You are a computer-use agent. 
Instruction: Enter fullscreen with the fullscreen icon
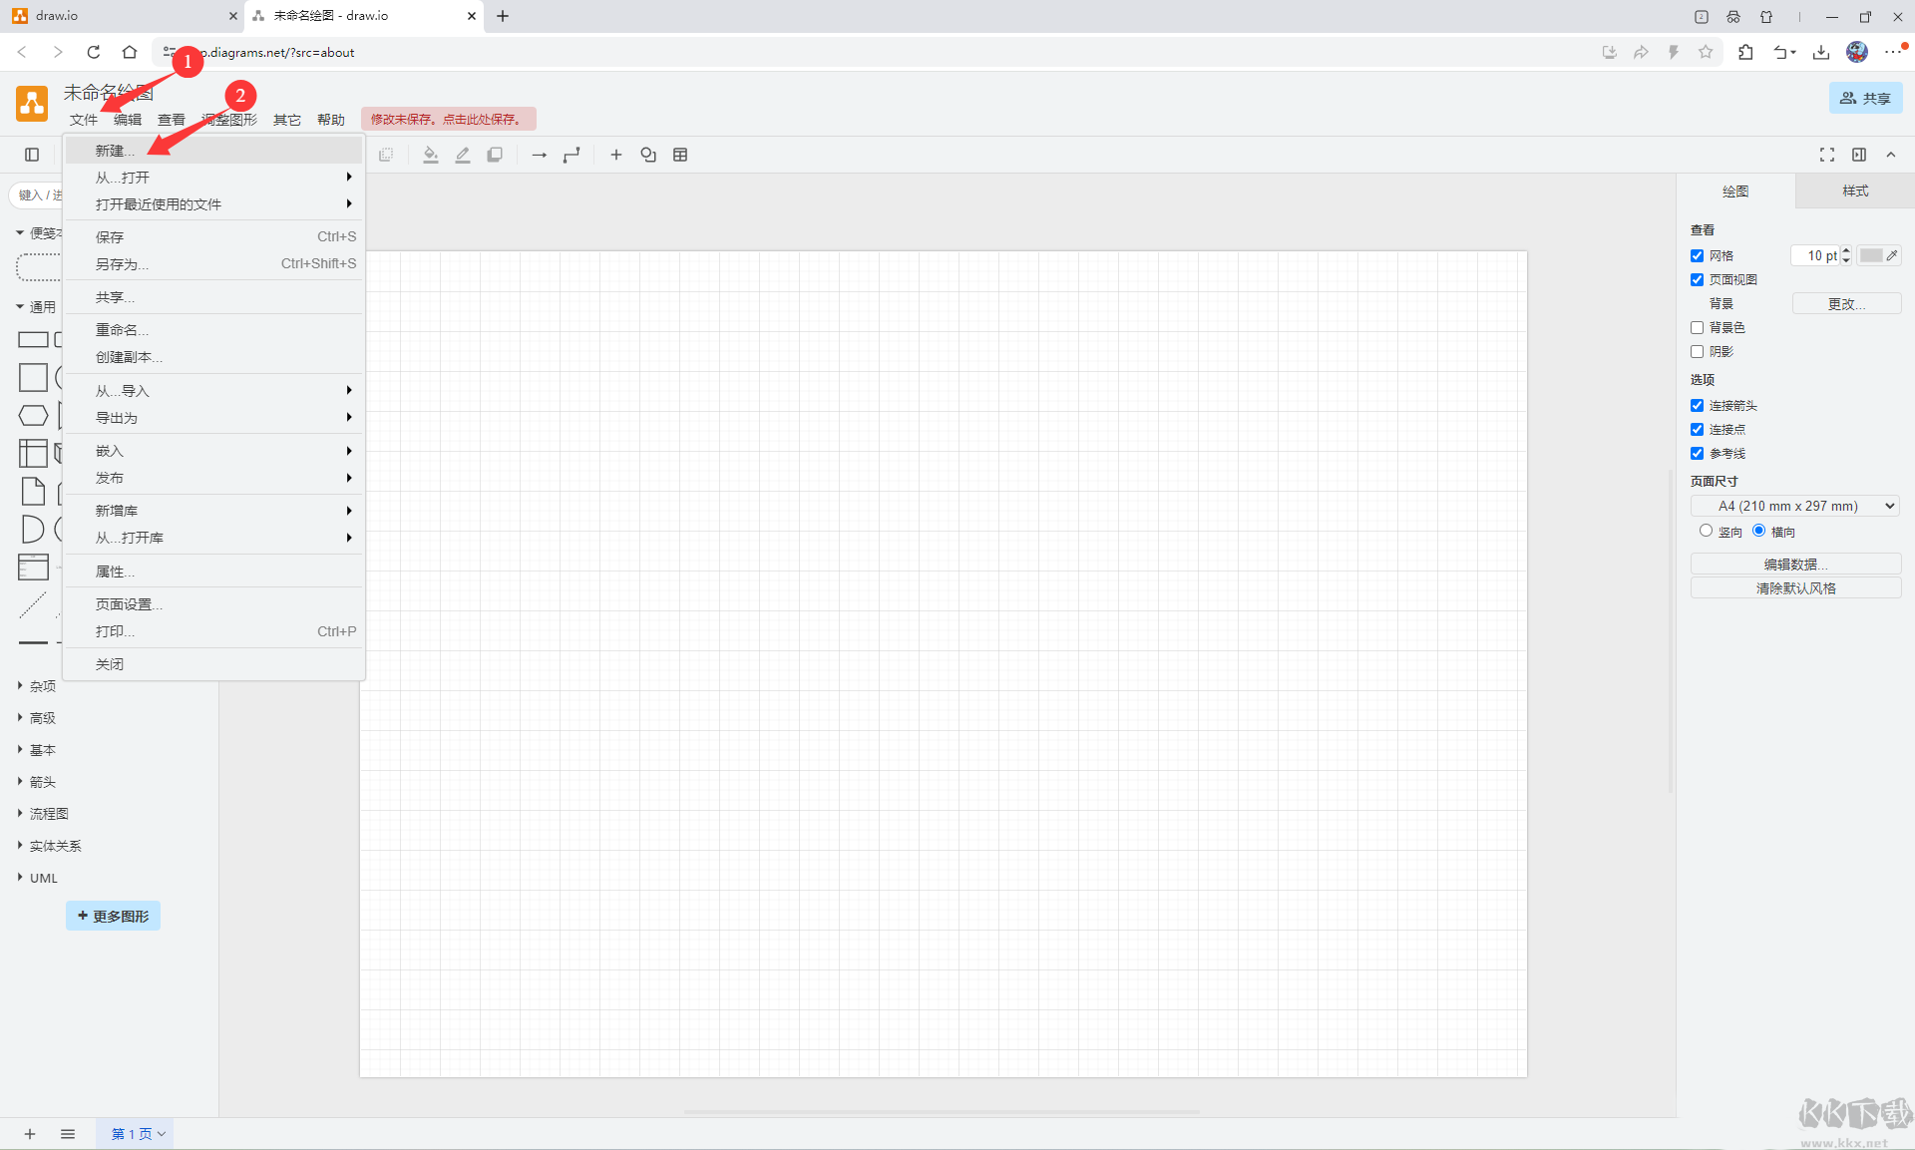(x=1827, y=155)
